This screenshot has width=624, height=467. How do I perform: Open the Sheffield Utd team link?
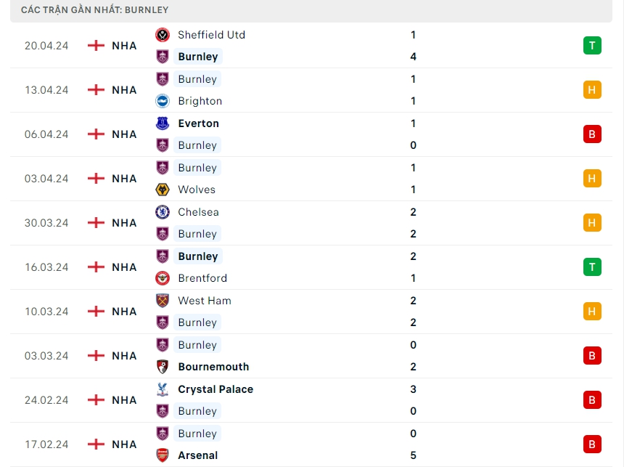point(211,35)
